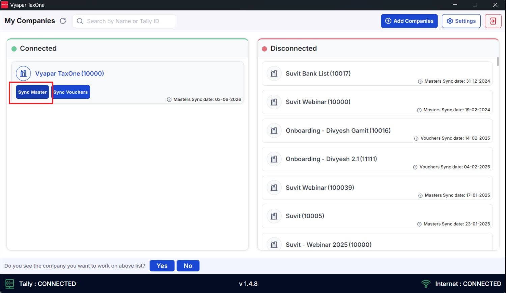Select Vyapar TaxOne (10000) company name

pyautogui.click(x=69, y=74)
